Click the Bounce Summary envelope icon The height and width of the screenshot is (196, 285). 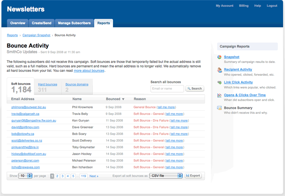pyautogui.click(x=220, y=108)
